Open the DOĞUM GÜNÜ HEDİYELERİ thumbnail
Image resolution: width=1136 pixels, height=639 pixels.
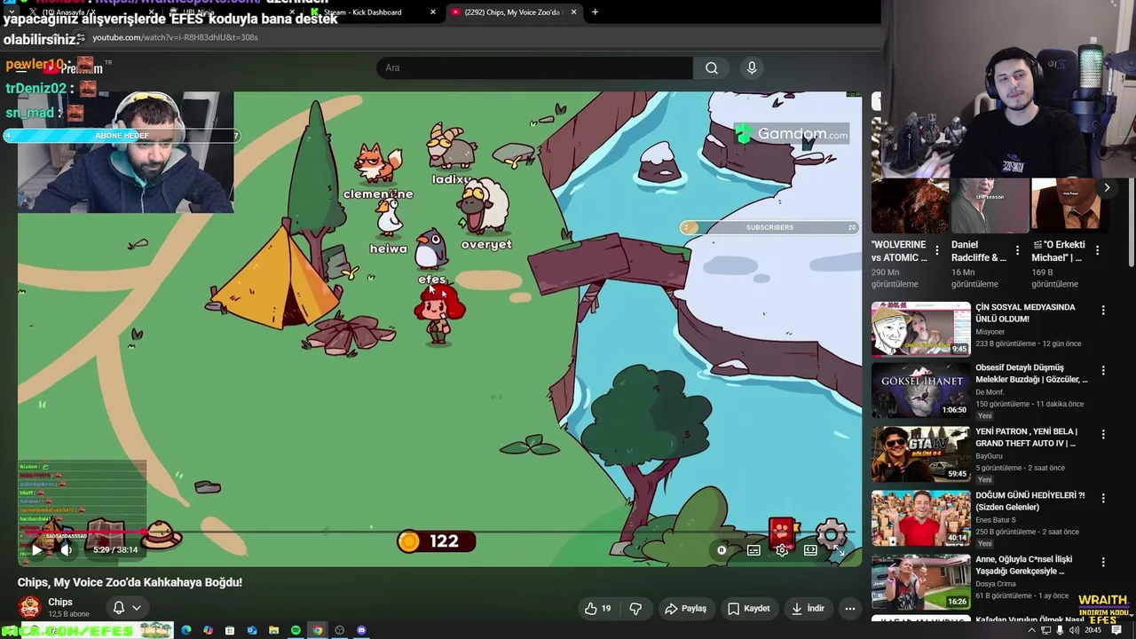[920, 518]
